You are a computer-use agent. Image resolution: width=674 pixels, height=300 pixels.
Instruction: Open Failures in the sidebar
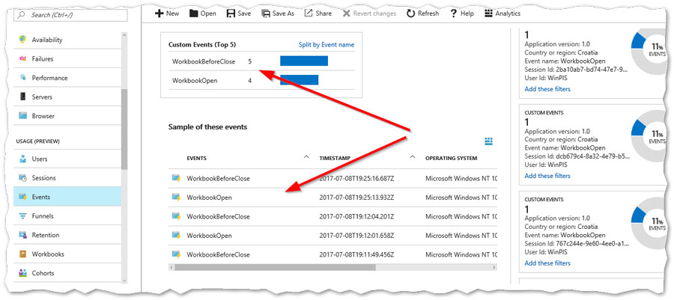[67, 59]
